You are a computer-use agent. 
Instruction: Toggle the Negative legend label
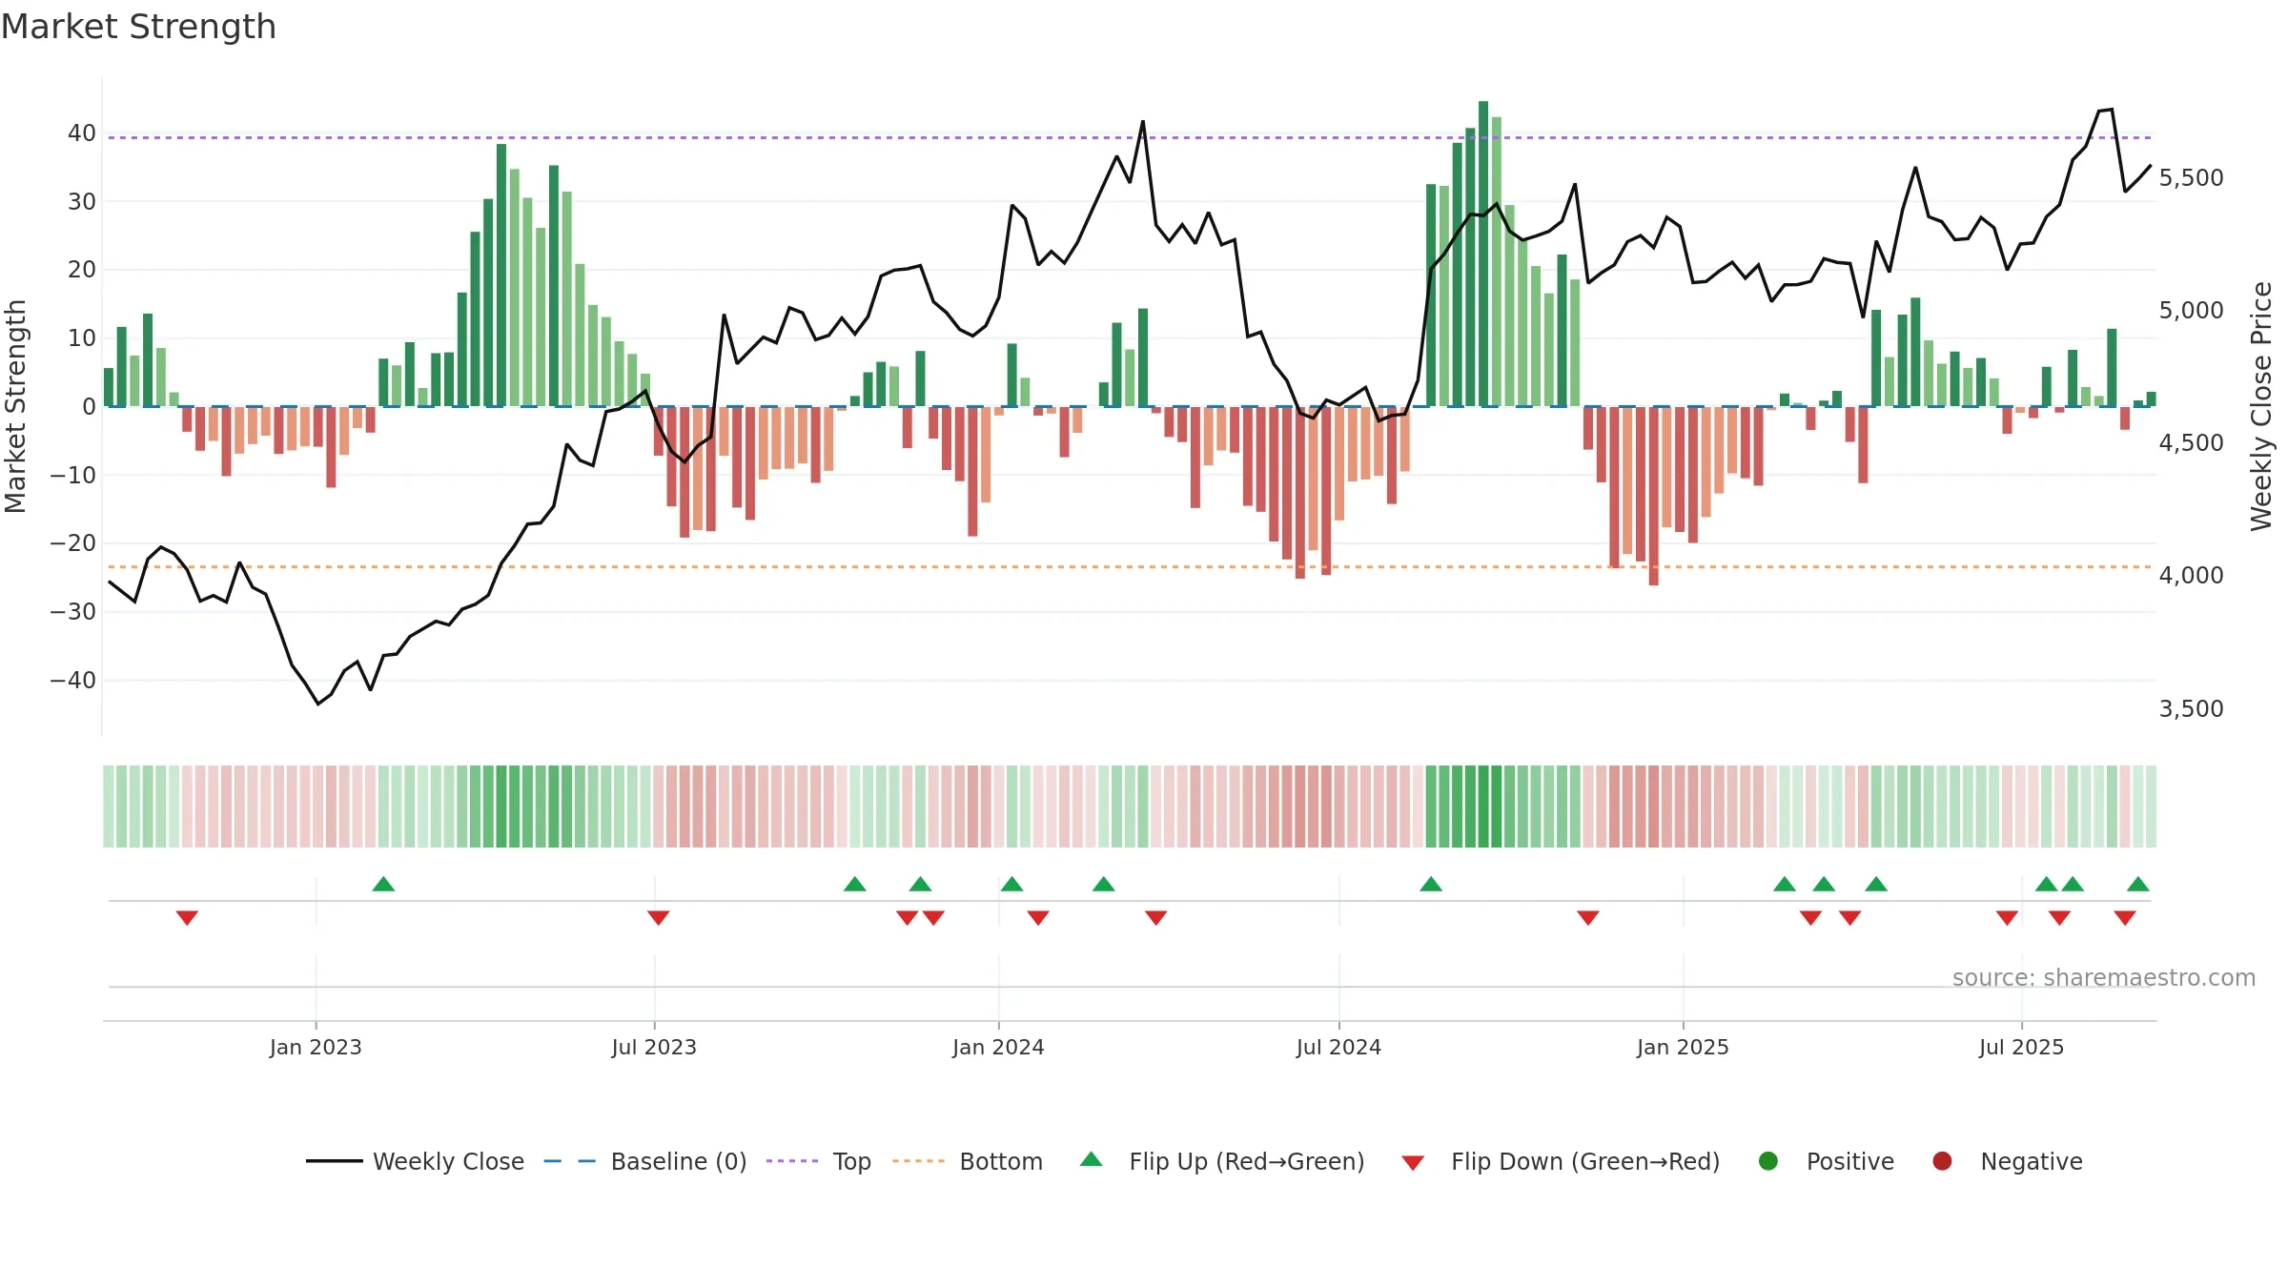2032,1161
